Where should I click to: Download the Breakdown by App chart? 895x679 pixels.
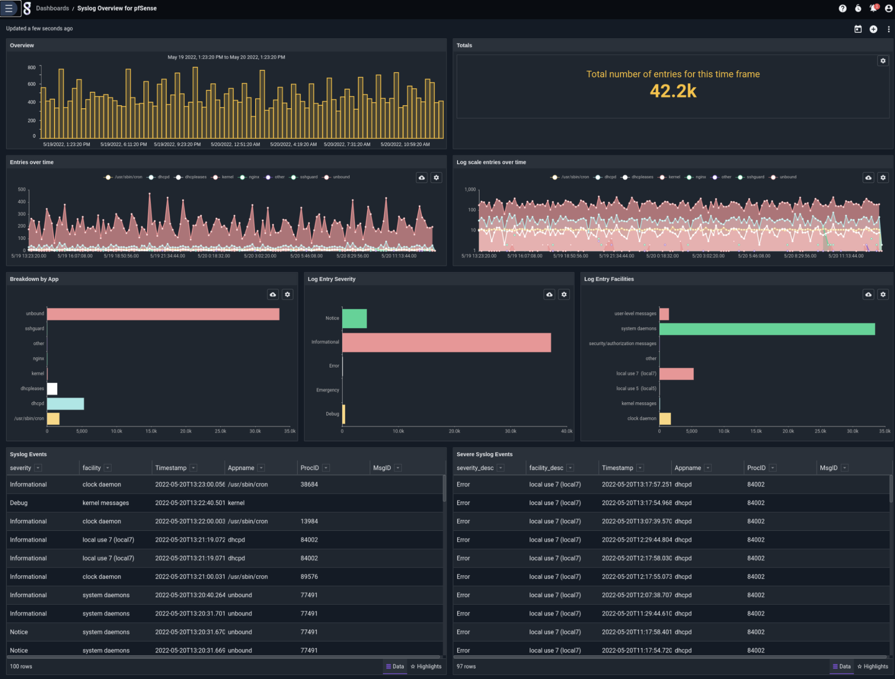273,295
